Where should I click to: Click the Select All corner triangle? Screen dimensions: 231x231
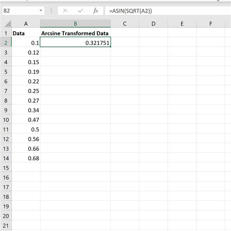(8, 24)
